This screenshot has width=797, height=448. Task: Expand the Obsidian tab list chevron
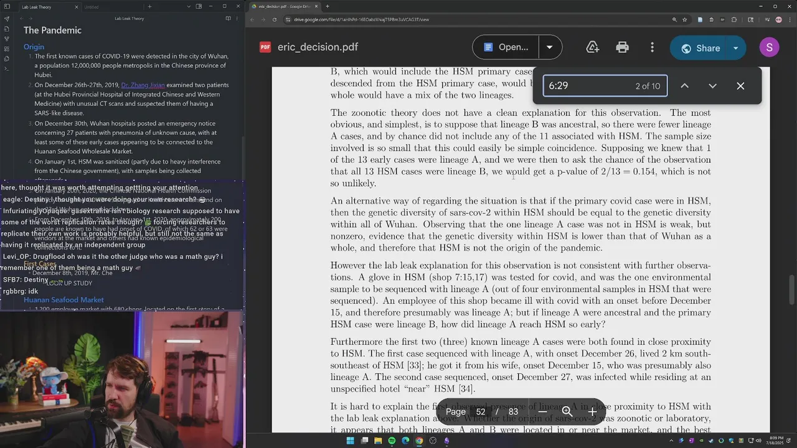click(189, 7)
